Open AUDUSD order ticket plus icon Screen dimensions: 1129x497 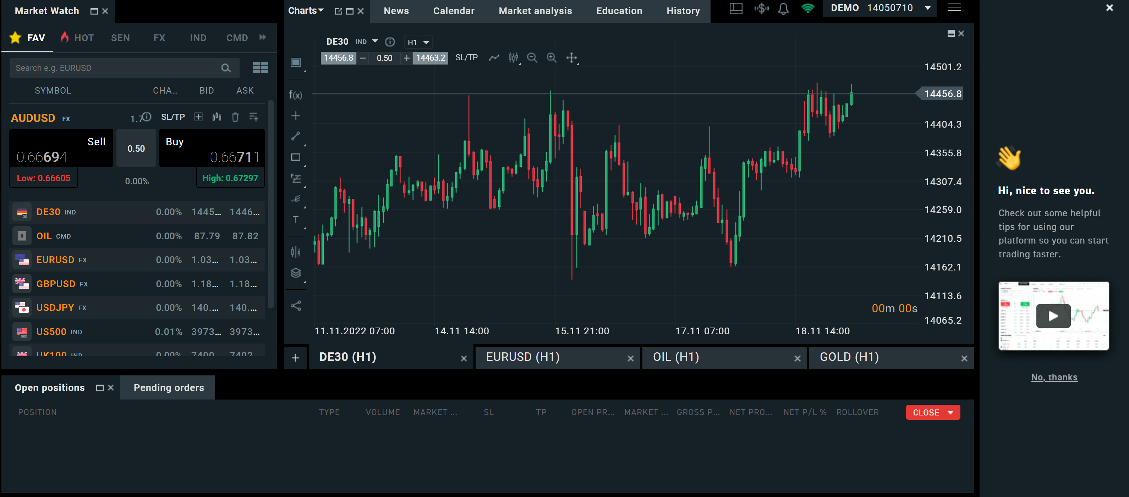coord(198,117)
